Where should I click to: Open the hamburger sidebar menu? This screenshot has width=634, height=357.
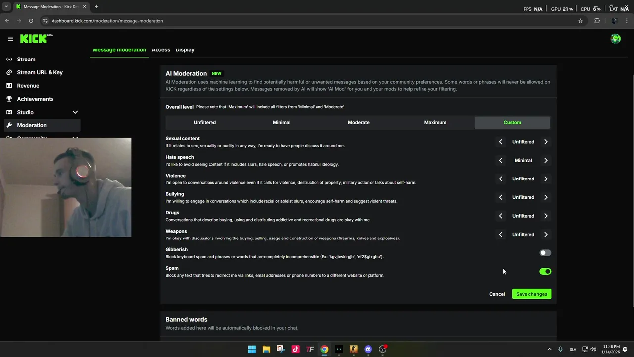pyautogui.click(x=10, y=39)
